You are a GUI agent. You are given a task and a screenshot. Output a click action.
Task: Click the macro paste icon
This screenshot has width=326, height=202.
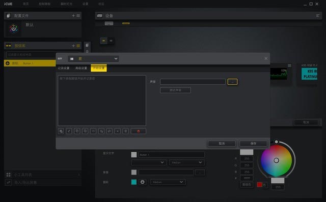(85, 131)
